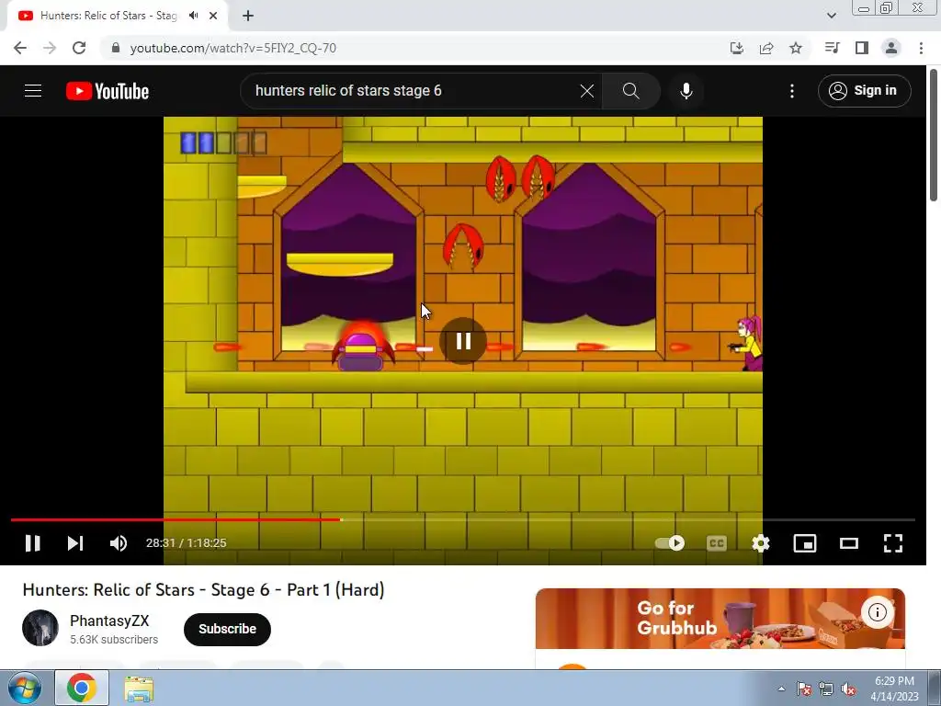Open Chrome profile menu
The width and height of the screenshot is (941, 706).
pos(891,48)
